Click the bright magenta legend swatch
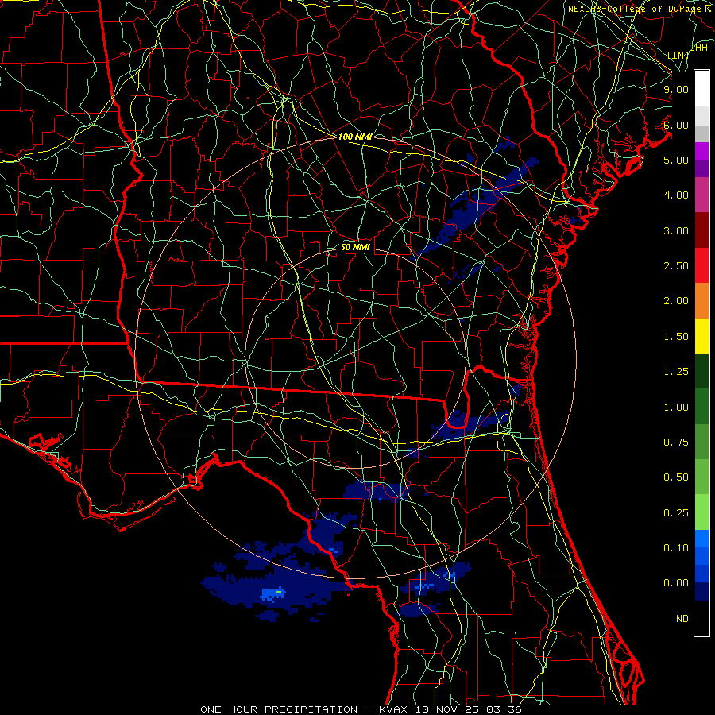 (701, 151)
